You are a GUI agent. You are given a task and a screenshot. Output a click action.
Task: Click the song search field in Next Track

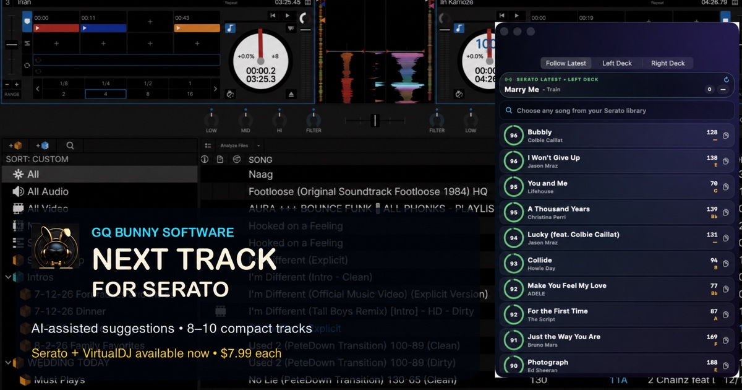click(x=617, y=111)
